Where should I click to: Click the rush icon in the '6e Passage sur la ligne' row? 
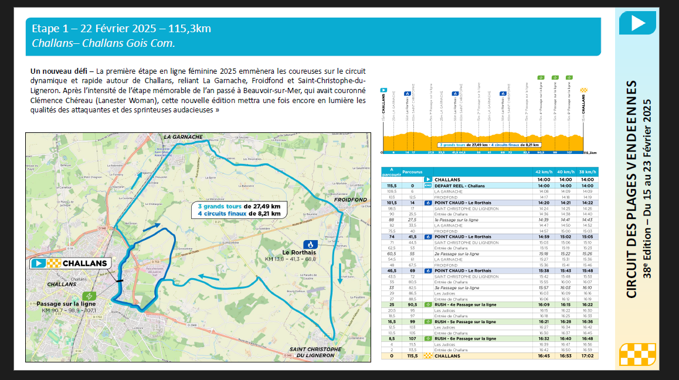[x=428, y=338]
